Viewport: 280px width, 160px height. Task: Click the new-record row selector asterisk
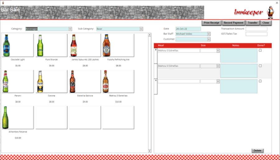(156, 87)
